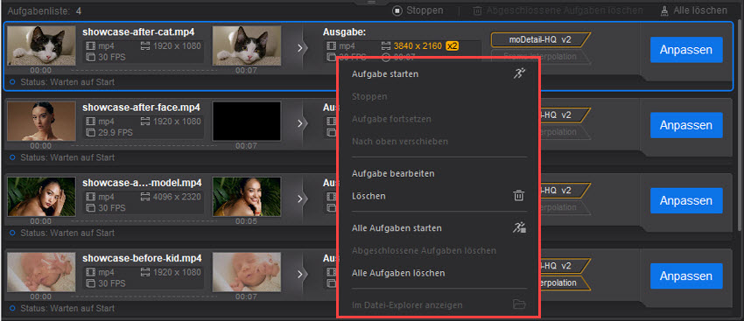744x321 pixels.
Task: Click Anpassen for showcase-after-cat.mp4
Action: pyautogui.click(x=686, y=50)
